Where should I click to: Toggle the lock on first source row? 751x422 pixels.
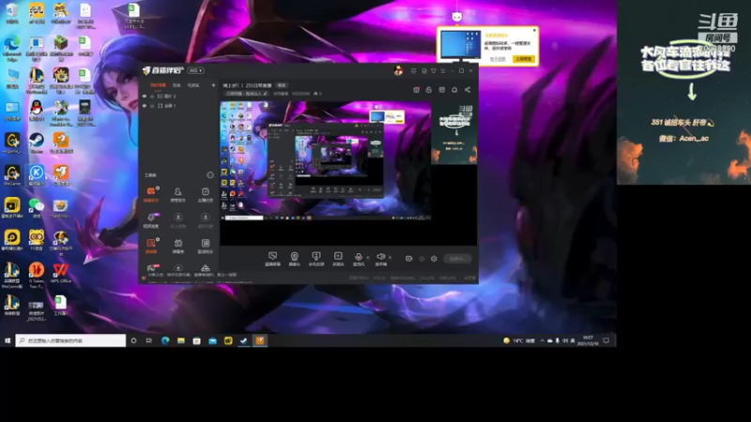(x=152, y=97)
